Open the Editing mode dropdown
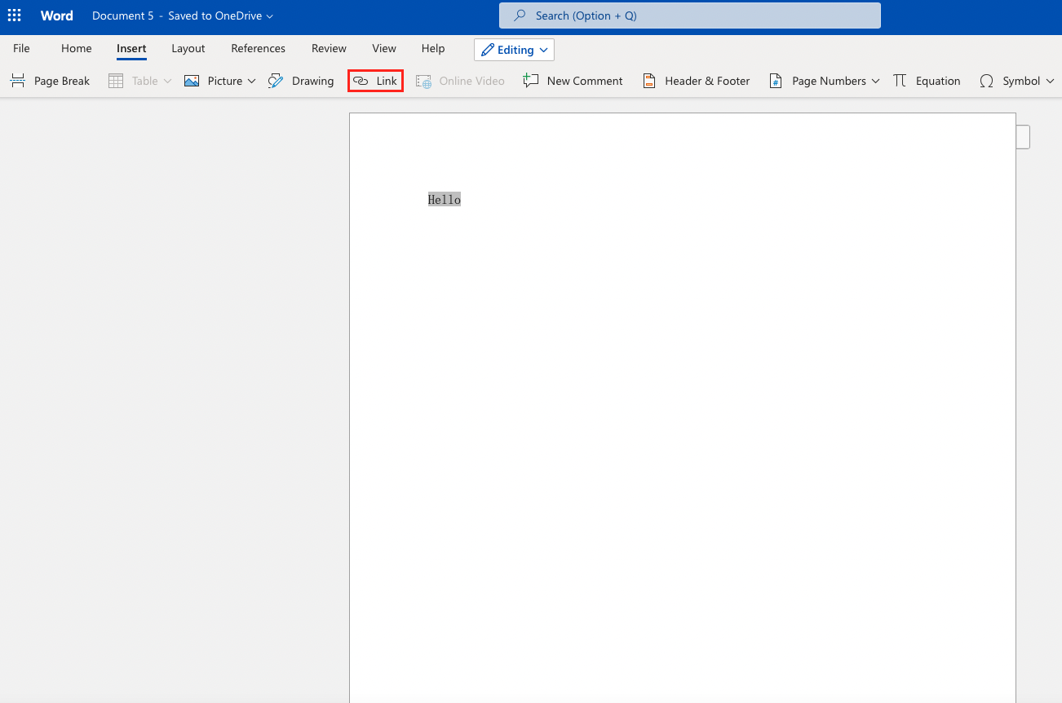 (x=514, y=50)
